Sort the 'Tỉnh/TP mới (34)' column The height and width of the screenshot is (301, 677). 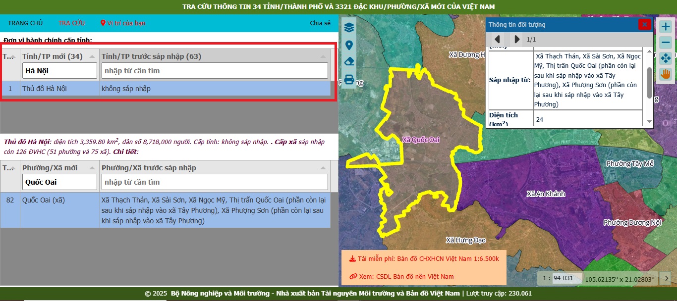[x=92, y=56]
